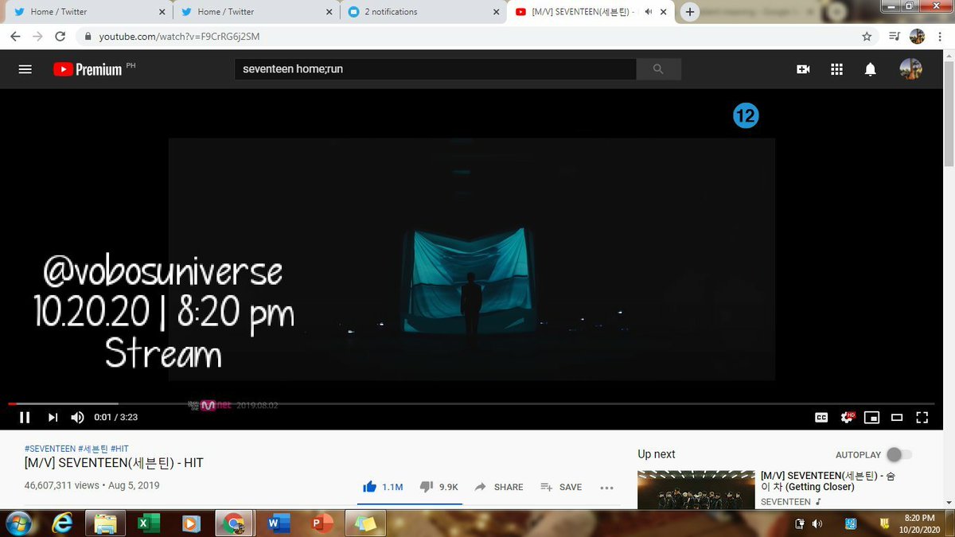Open the Chrome profile avatar

(x=918, y=37)
